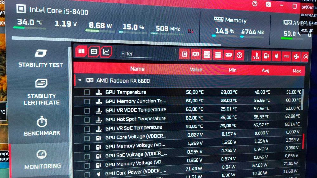Click the red per-core usage grid icon

pos(191,31)
